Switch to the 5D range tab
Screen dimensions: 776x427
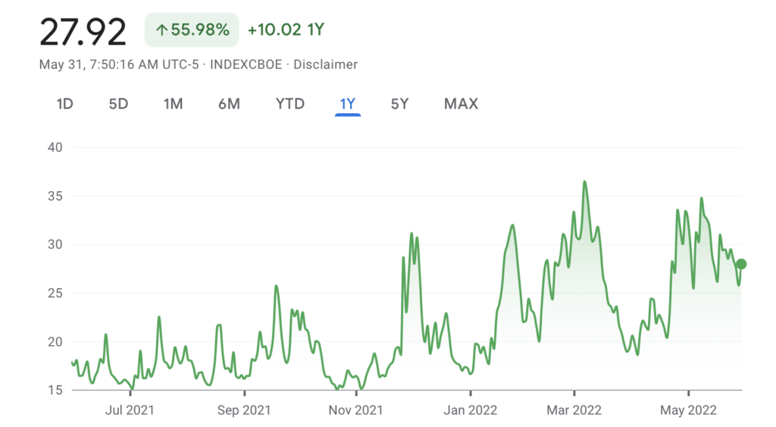tap(118, 104)
